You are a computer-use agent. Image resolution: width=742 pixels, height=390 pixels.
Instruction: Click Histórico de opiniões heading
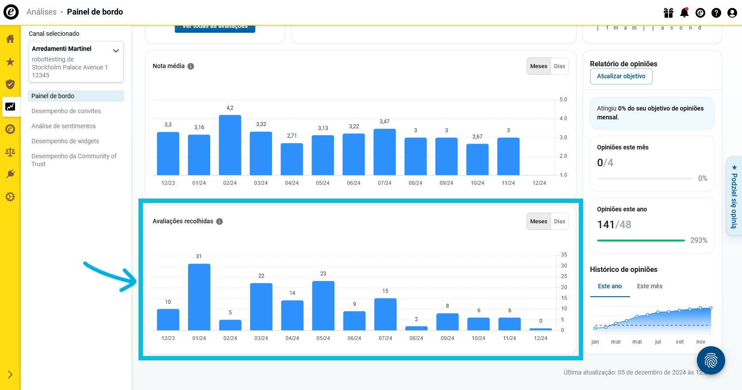pyautogui.click(x=623, y=270)
